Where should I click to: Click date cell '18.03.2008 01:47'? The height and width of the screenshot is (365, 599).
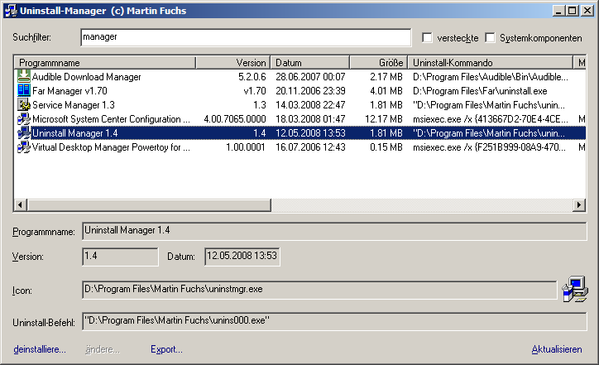310,119
